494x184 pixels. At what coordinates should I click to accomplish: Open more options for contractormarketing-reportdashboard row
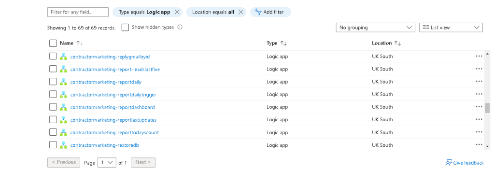[479, 107]
